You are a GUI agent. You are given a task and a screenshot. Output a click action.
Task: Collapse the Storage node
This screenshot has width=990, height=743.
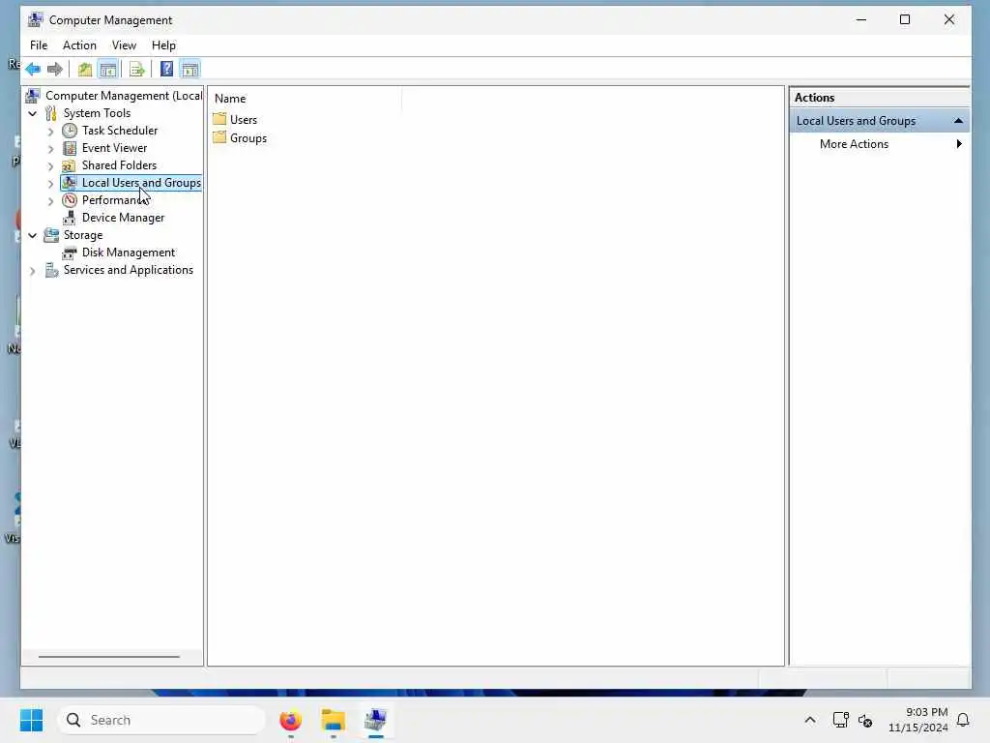point(33,236)
